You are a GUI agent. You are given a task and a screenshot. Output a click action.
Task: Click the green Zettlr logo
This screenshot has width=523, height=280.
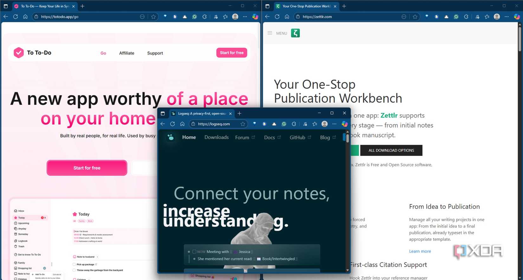pyautogui.click(x=295, y=33)
